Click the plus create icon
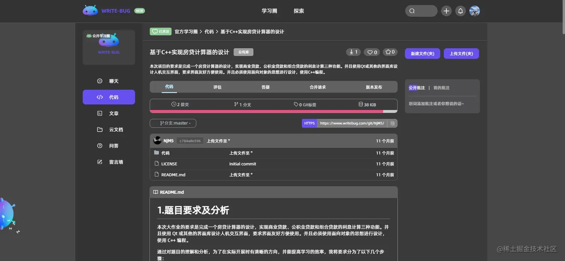The image size is (565, 261). coord(446,11)
